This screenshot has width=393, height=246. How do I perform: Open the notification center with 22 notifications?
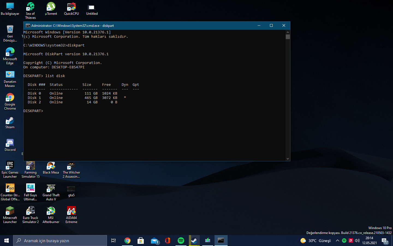click(x=385, y=241)
